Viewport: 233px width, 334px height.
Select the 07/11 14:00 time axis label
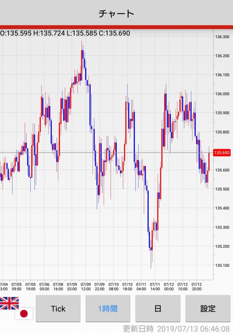[x=155, y=286]
